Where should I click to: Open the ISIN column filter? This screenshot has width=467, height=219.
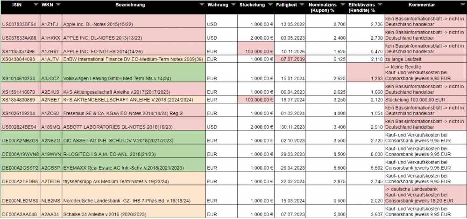[x=36, y=5]
